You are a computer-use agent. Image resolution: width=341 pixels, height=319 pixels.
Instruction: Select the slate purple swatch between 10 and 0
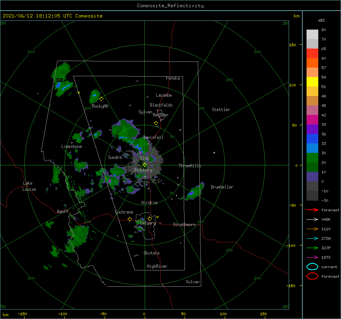(312, 177)
